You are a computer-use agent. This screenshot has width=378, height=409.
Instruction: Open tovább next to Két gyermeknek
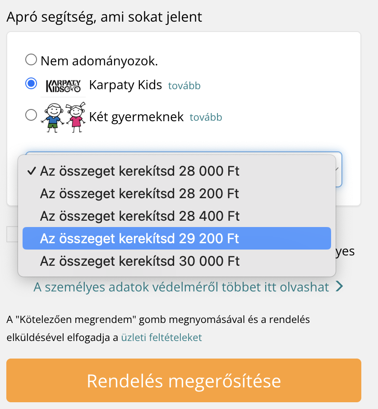coord(206,117)
